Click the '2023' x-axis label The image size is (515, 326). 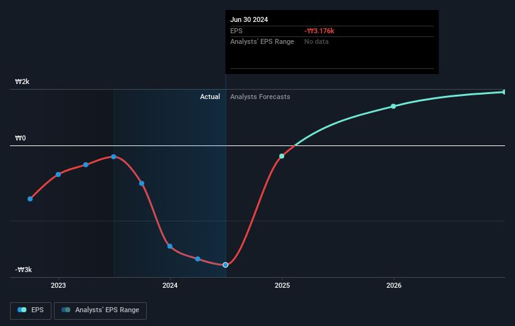[x=58, y=286]
